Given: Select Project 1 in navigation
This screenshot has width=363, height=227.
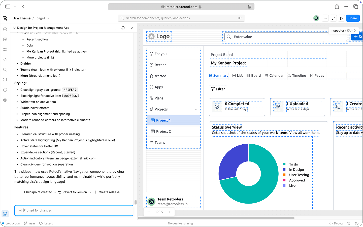Looking at the screenshot, I should (174, 120).
